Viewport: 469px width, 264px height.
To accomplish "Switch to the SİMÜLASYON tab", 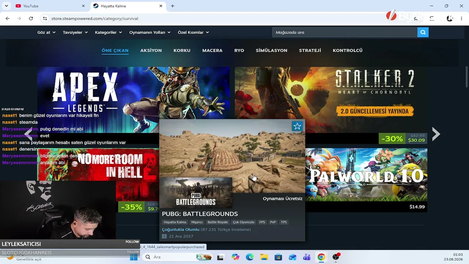I will 272,50.
